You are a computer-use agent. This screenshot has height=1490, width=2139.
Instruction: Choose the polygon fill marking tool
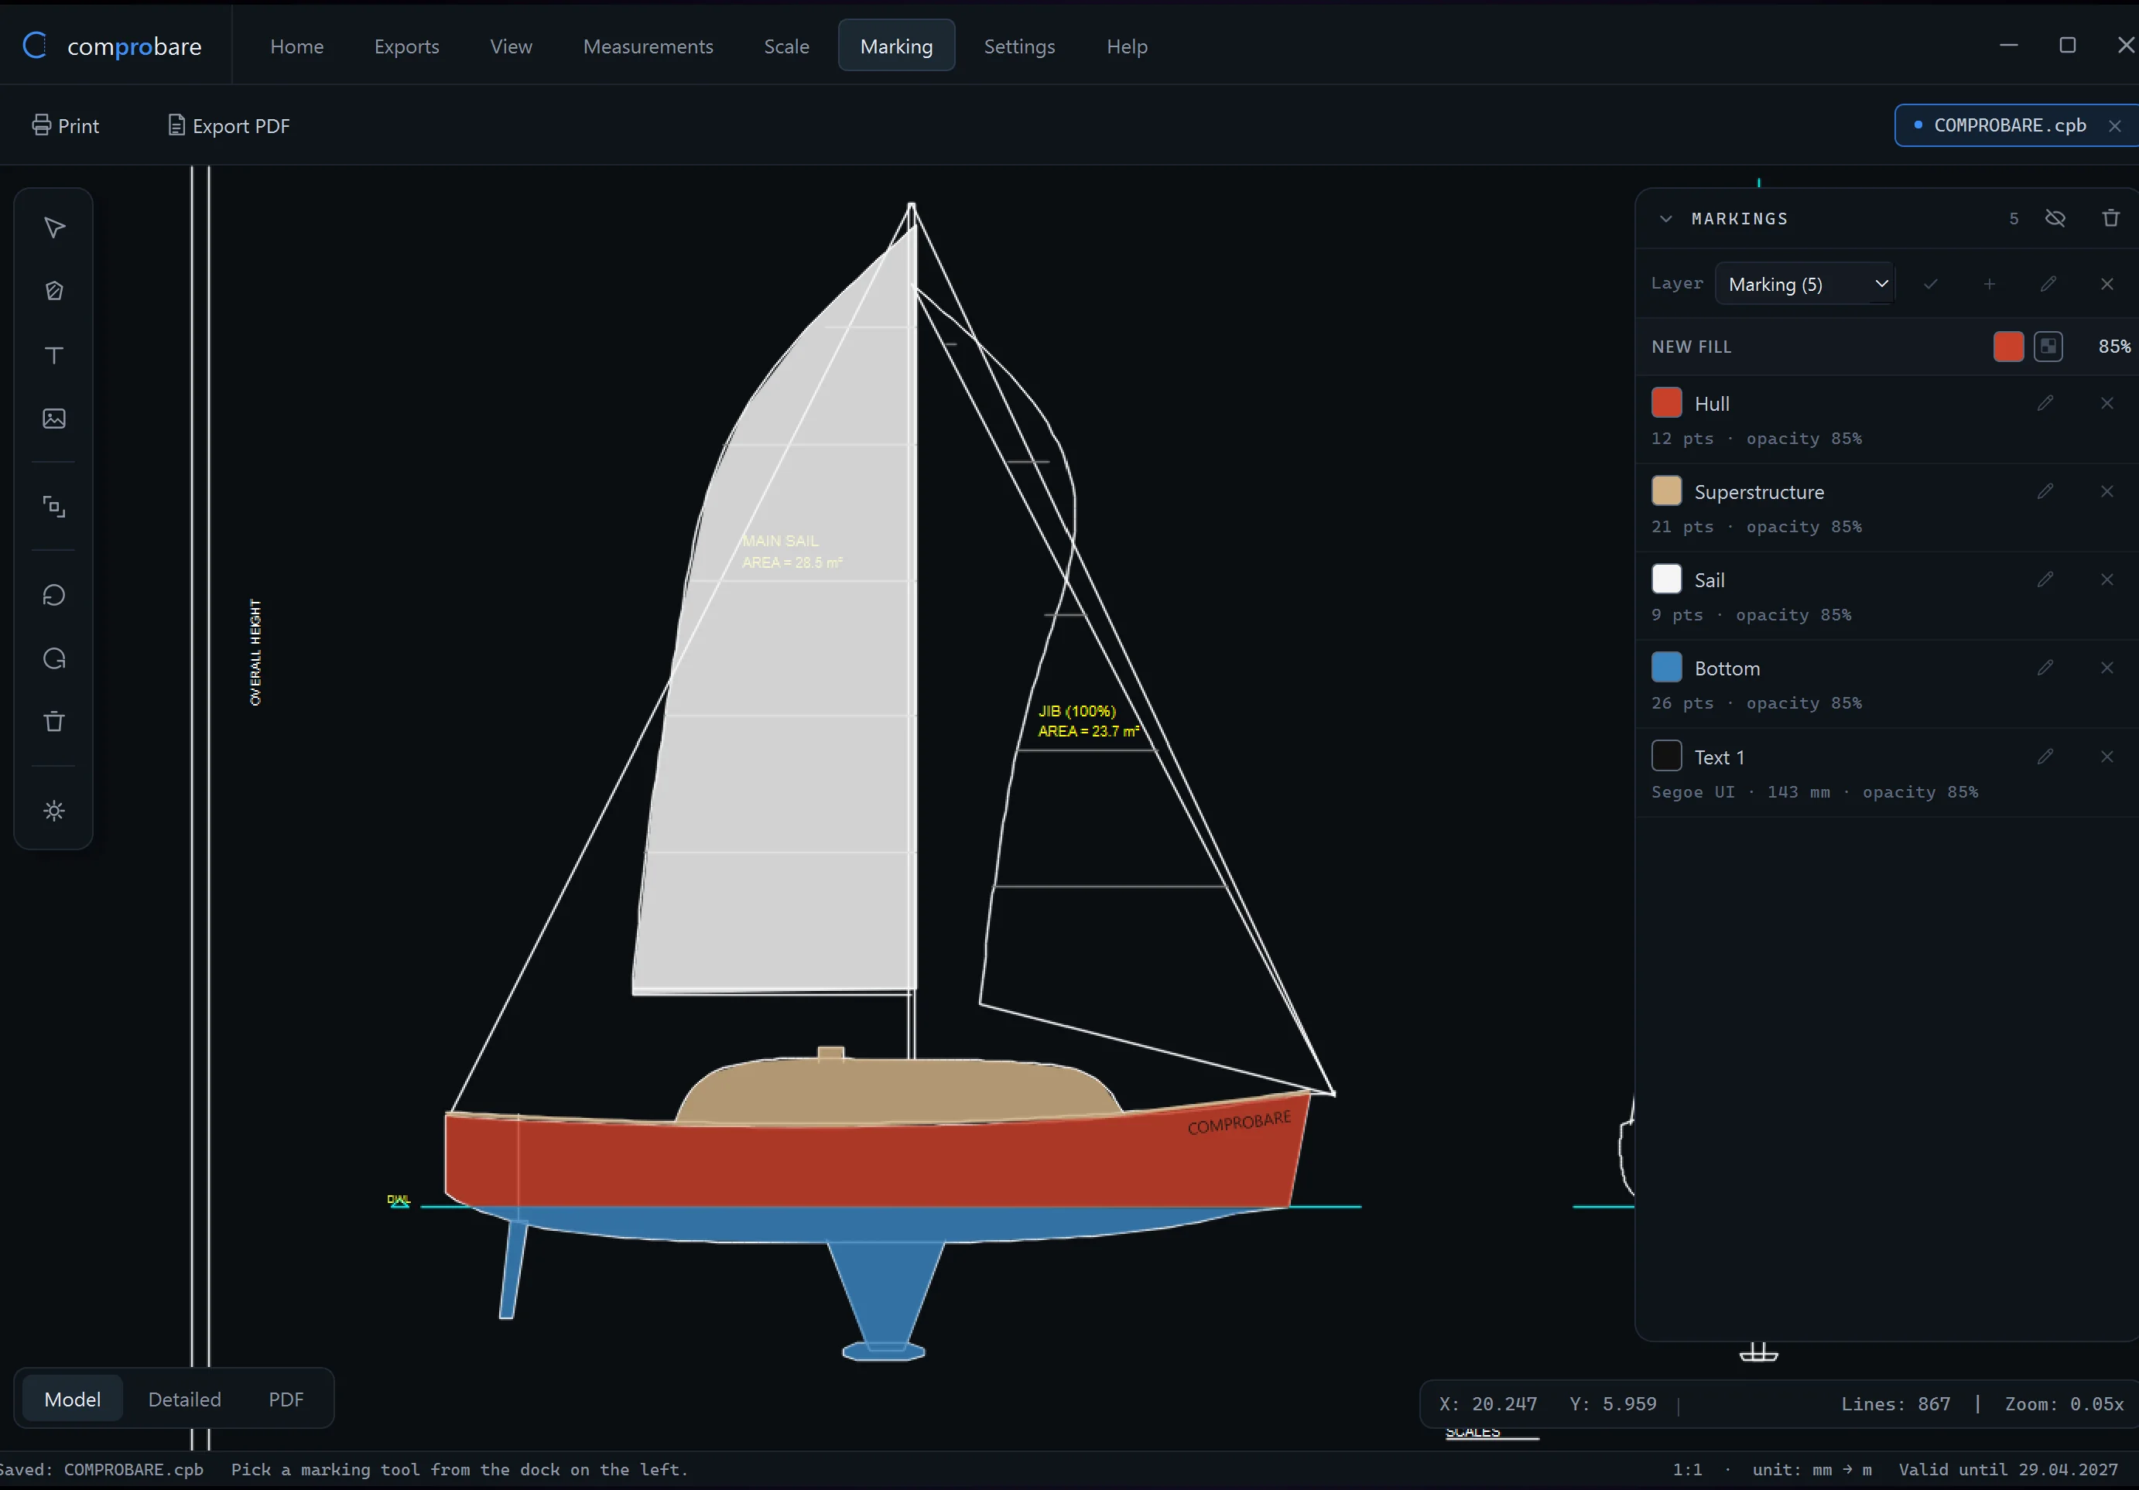(54, 291)
